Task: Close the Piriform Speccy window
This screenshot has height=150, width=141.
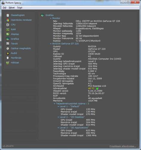Action: [135, 2]
